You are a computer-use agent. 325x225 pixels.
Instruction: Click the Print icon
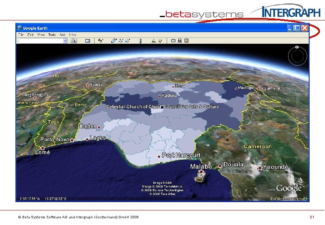180,40
